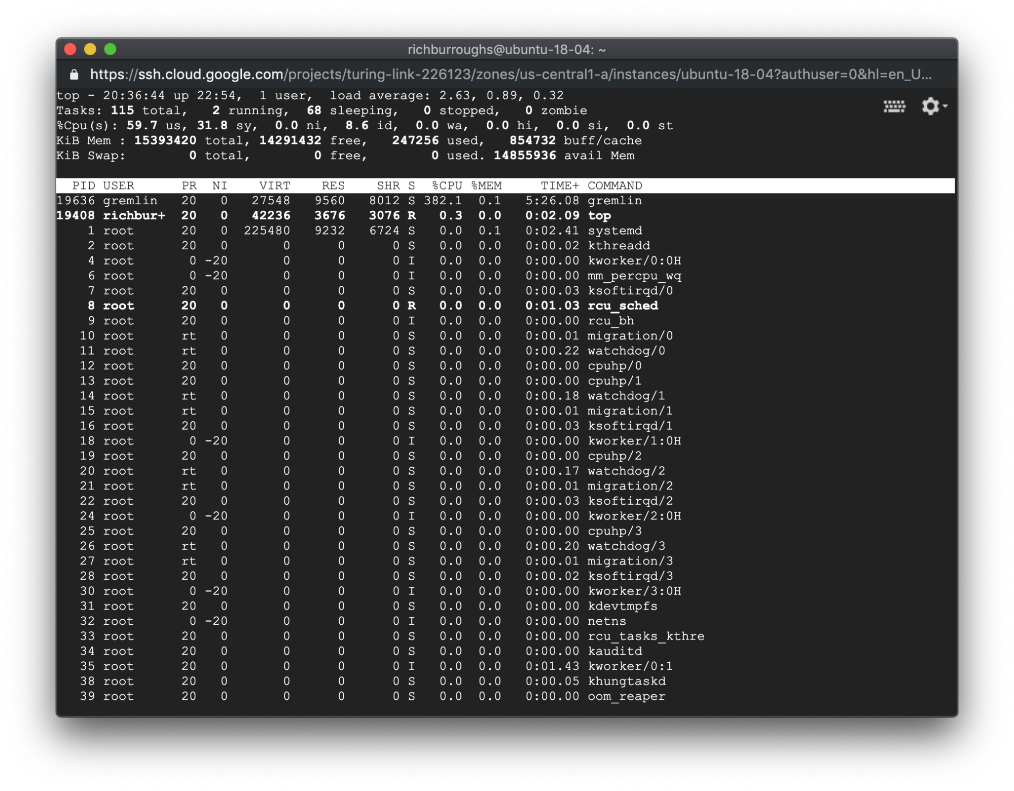Click the 115 total tasks value
This screenshot has height=791, width=1014.
click(x=122, y=110)
